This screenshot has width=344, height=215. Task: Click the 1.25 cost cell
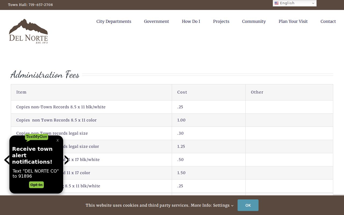[209, 146]
